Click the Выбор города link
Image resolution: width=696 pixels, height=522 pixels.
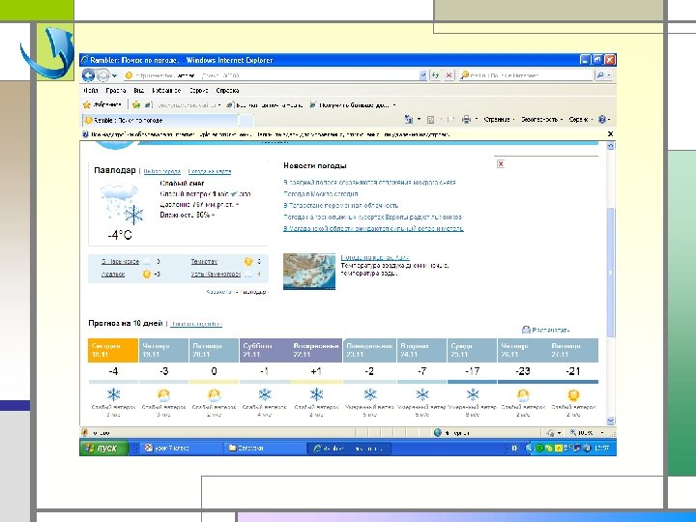coord(162,171)
